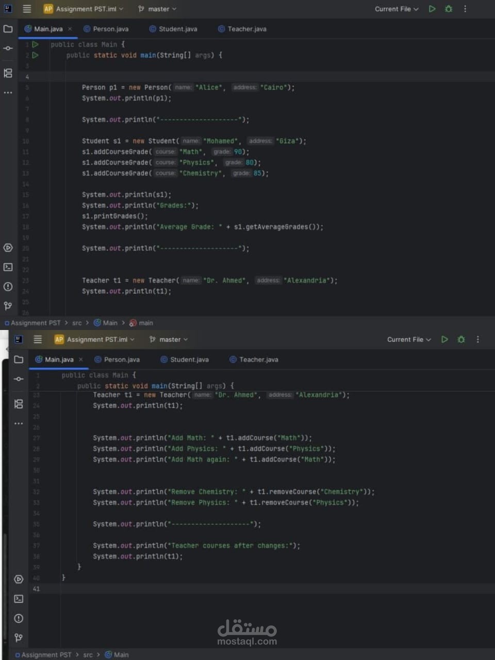495x660 pixels.
Task: Open Project folder tool window, lower IDE sidebar
Action: click(19, 359)
